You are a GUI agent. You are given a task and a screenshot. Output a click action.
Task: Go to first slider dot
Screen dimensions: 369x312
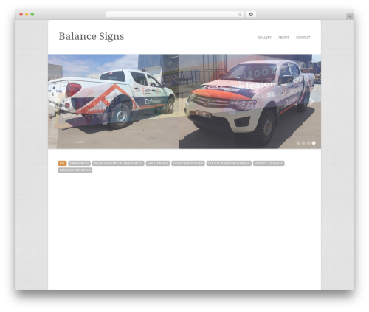tap(298, 143)
